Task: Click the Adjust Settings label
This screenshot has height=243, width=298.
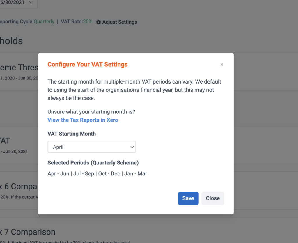Action: click(120, 22)
